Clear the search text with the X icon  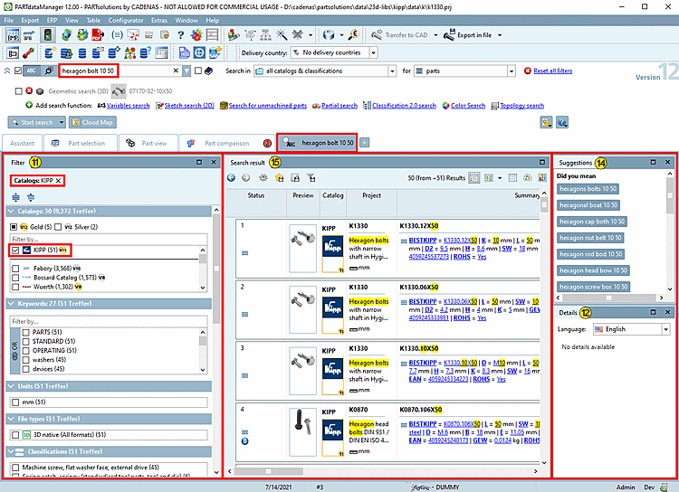pos(176,71)
